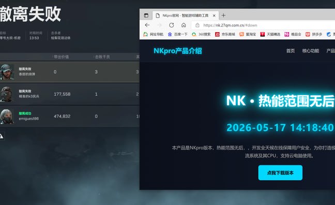Click the 474,832 value cell
The height and width of the screenshot is (205, 335).
[x=62, y=116]
